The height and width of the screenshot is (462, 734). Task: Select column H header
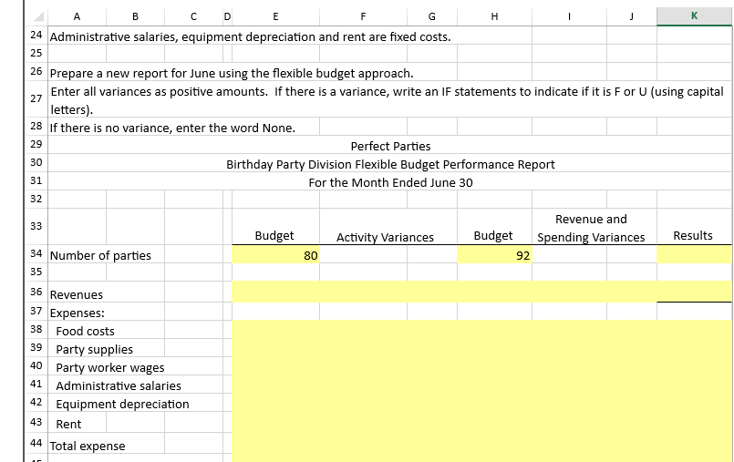[494, 16]
